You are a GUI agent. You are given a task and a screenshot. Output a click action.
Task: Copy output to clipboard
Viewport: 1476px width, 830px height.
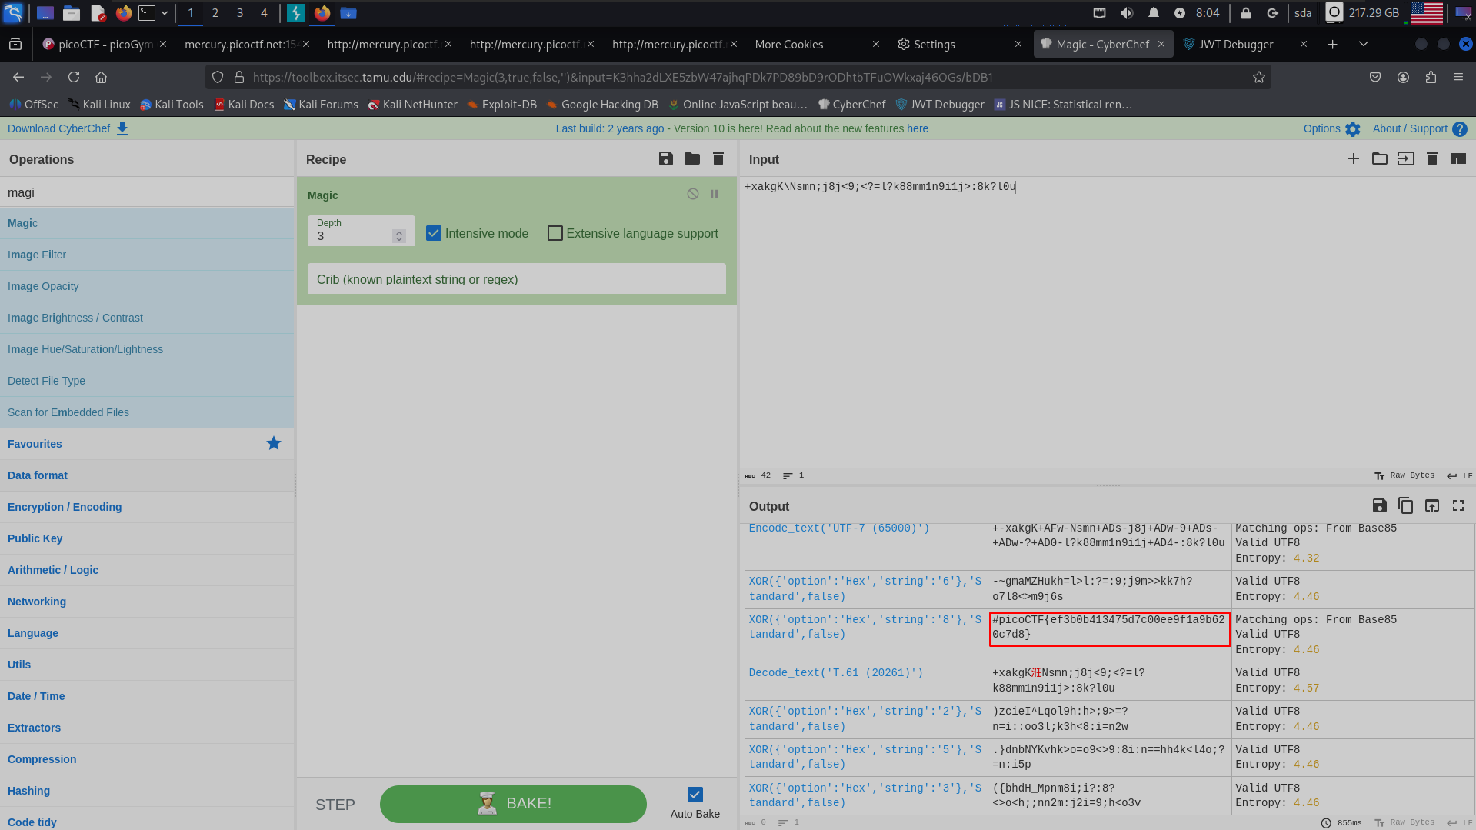[1405, 506]
